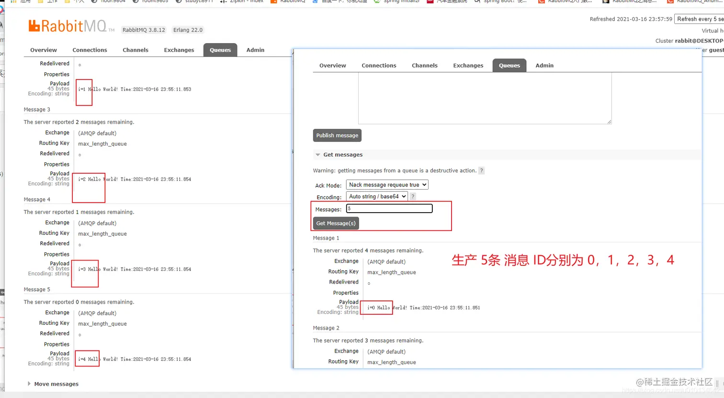Open help icon next to Encoding dropdown
Viewport: 724px width, 398px height.
coord(413,196)
